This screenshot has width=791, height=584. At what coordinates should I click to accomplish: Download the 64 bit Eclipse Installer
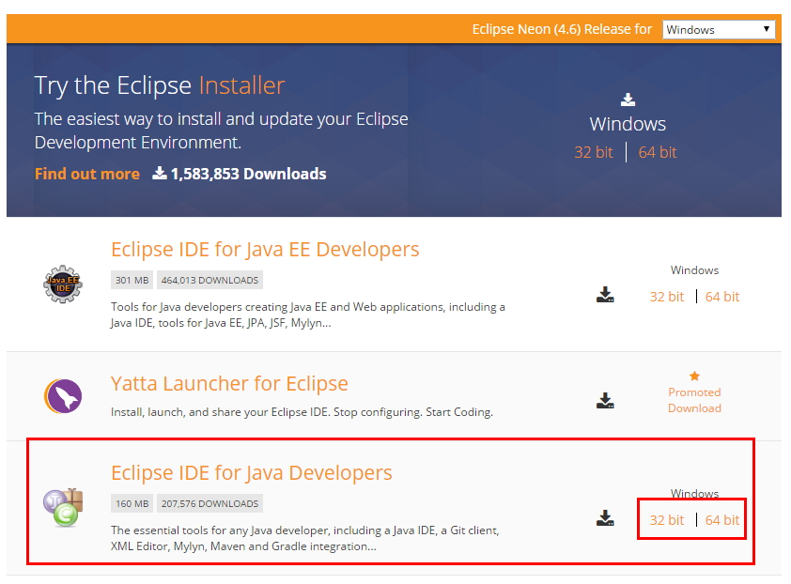pyautogui.click(x=658, y=152)
